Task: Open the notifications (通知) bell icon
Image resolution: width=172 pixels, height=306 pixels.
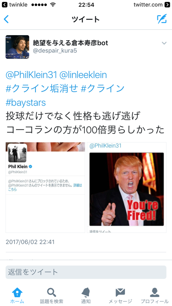Action: point(86,292)
